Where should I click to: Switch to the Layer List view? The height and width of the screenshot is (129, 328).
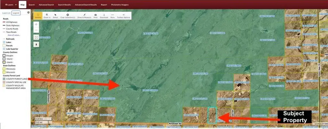[6, 13]
